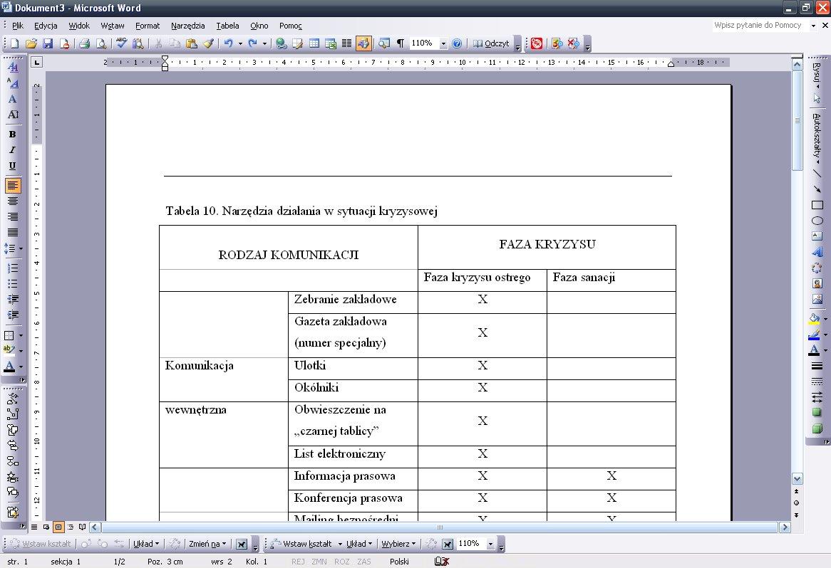Open the Format menu
The height and width of the screenshot is (568, 831).
tap(148, 26)
